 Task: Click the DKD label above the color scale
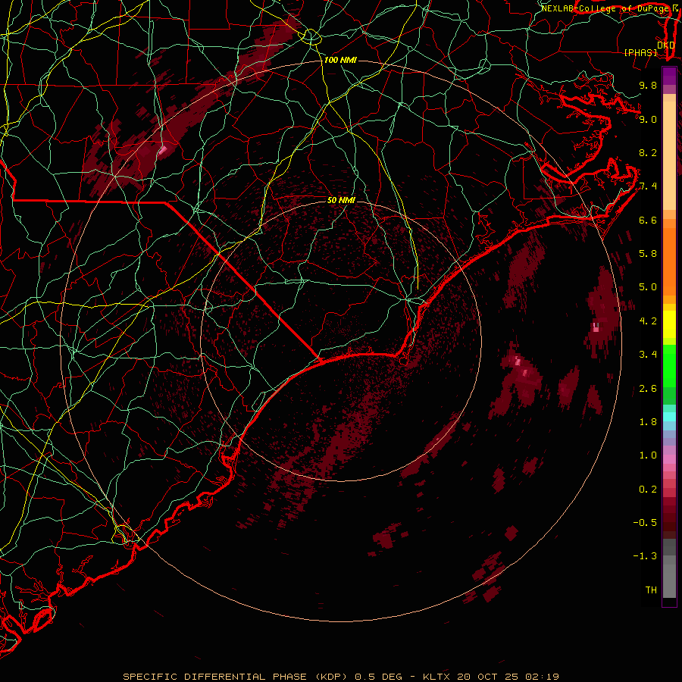pyautogui.click(x=665, y=45)
